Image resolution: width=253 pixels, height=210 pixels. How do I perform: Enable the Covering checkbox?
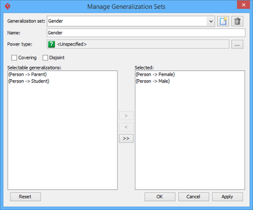[14, 58]
